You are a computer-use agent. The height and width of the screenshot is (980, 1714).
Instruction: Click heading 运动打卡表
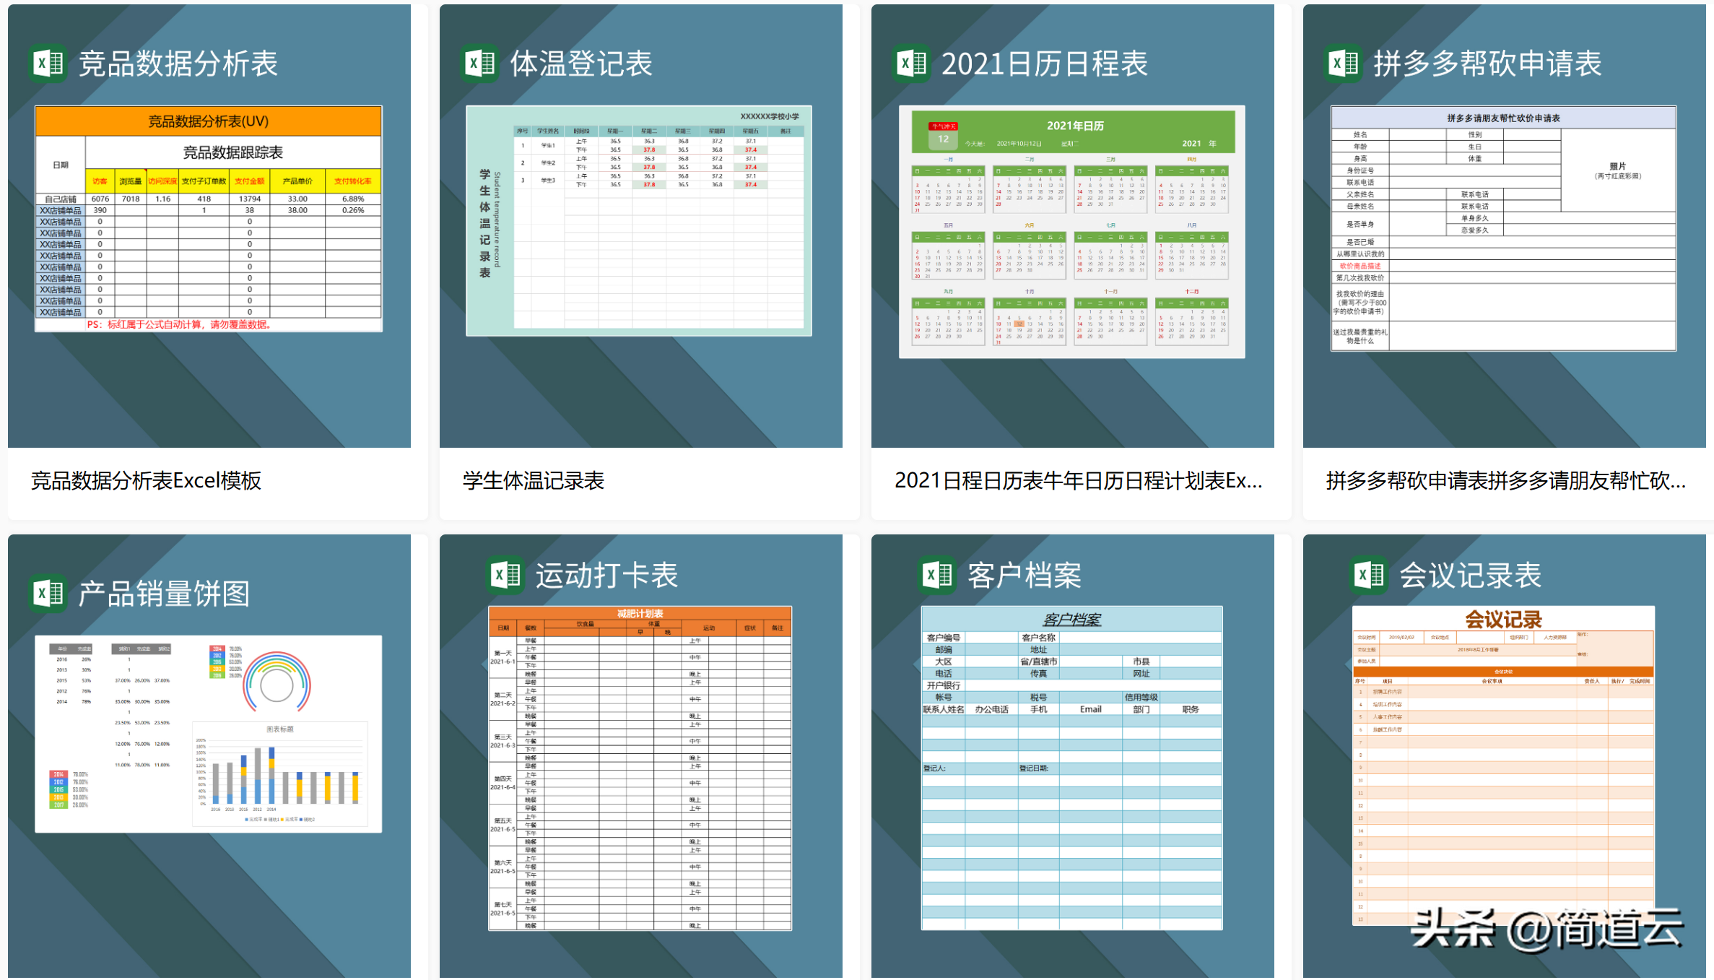coord(606,576)
